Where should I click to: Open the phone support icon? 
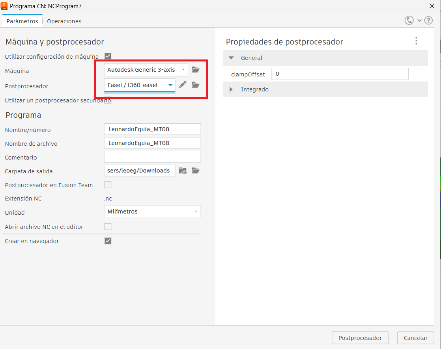point(409,20)
